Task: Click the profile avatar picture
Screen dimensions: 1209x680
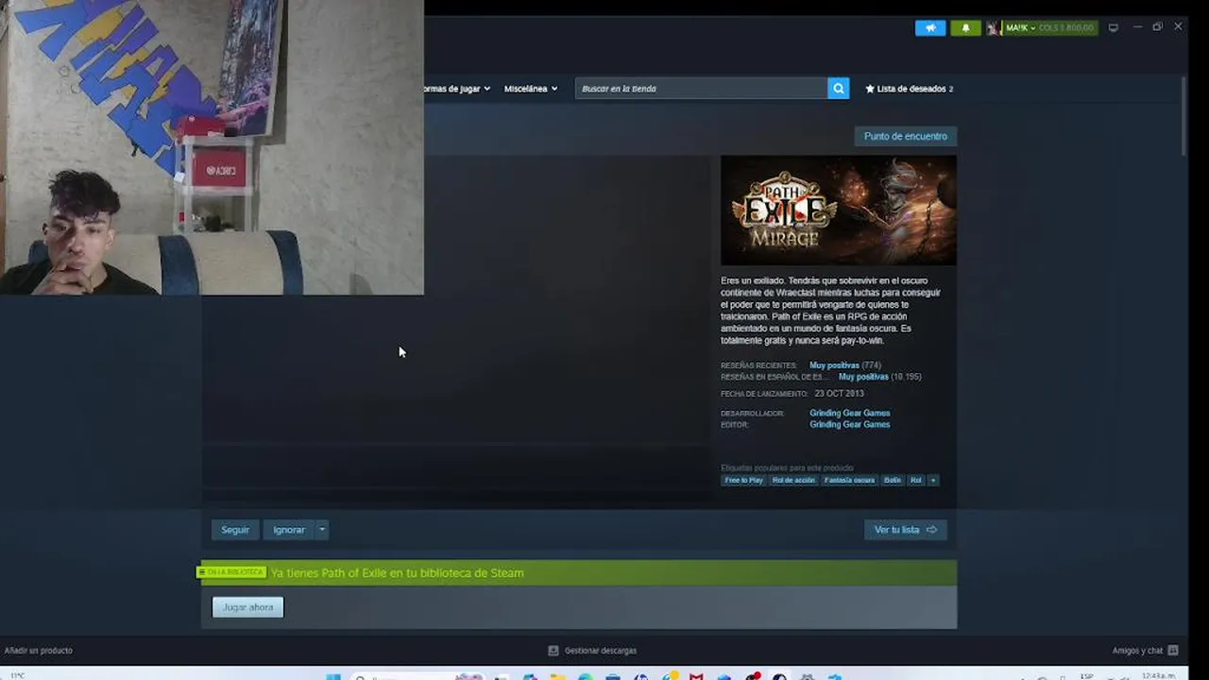Action: (993, 28)
